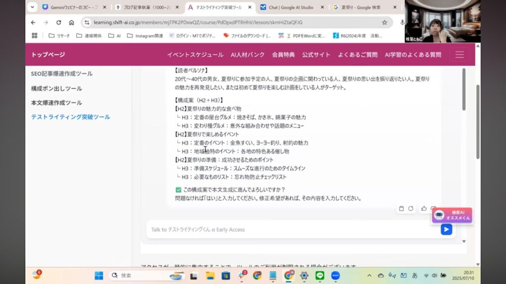
Task: Open the LINE app from the taskbar
Action: [320, 276]
